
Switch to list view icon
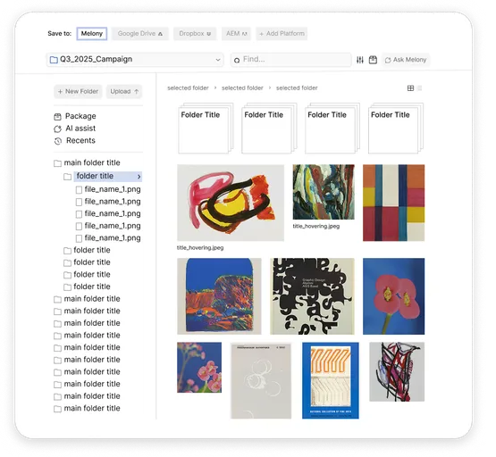point(419,88)
